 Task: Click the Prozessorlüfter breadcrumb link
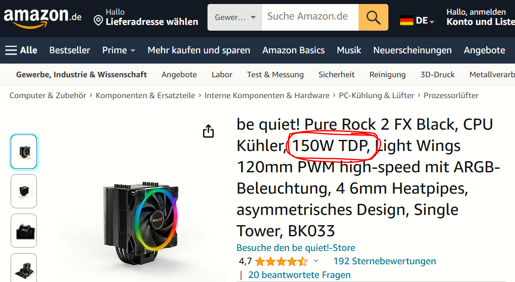coord(451,95)
